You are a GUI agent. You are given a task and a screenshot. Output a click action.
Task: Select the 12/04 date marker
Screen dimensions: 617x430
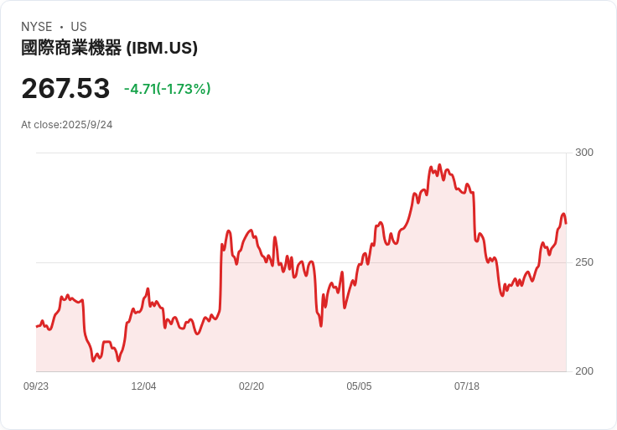click(x=143, y=386)
